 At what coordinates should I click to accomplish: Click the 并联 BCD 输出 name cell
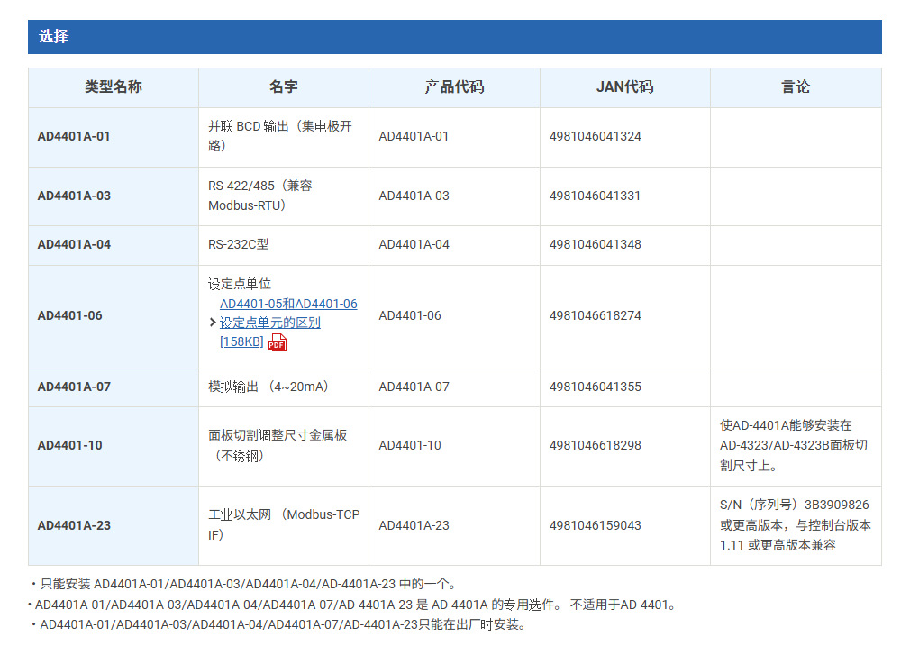(284, 137)
